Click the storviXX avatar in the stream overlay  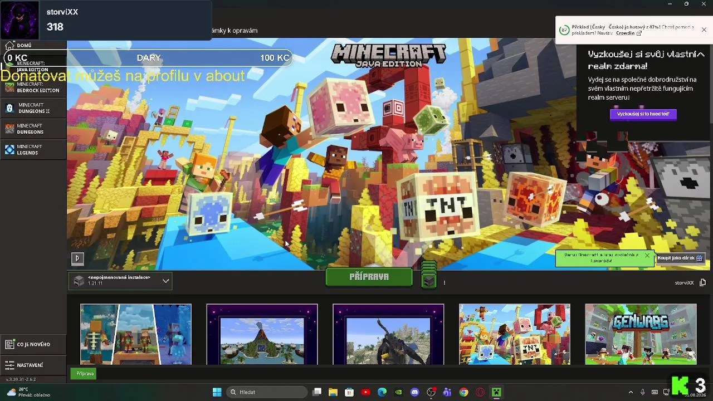click(20, 20)
